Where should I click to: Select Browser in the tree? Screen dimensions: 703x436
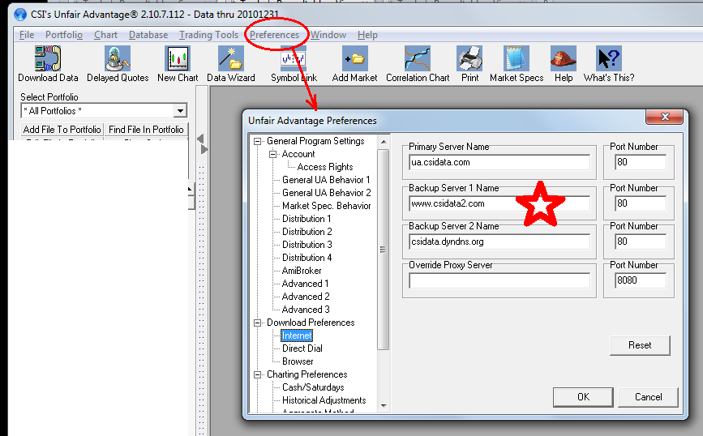coord(298,361)
